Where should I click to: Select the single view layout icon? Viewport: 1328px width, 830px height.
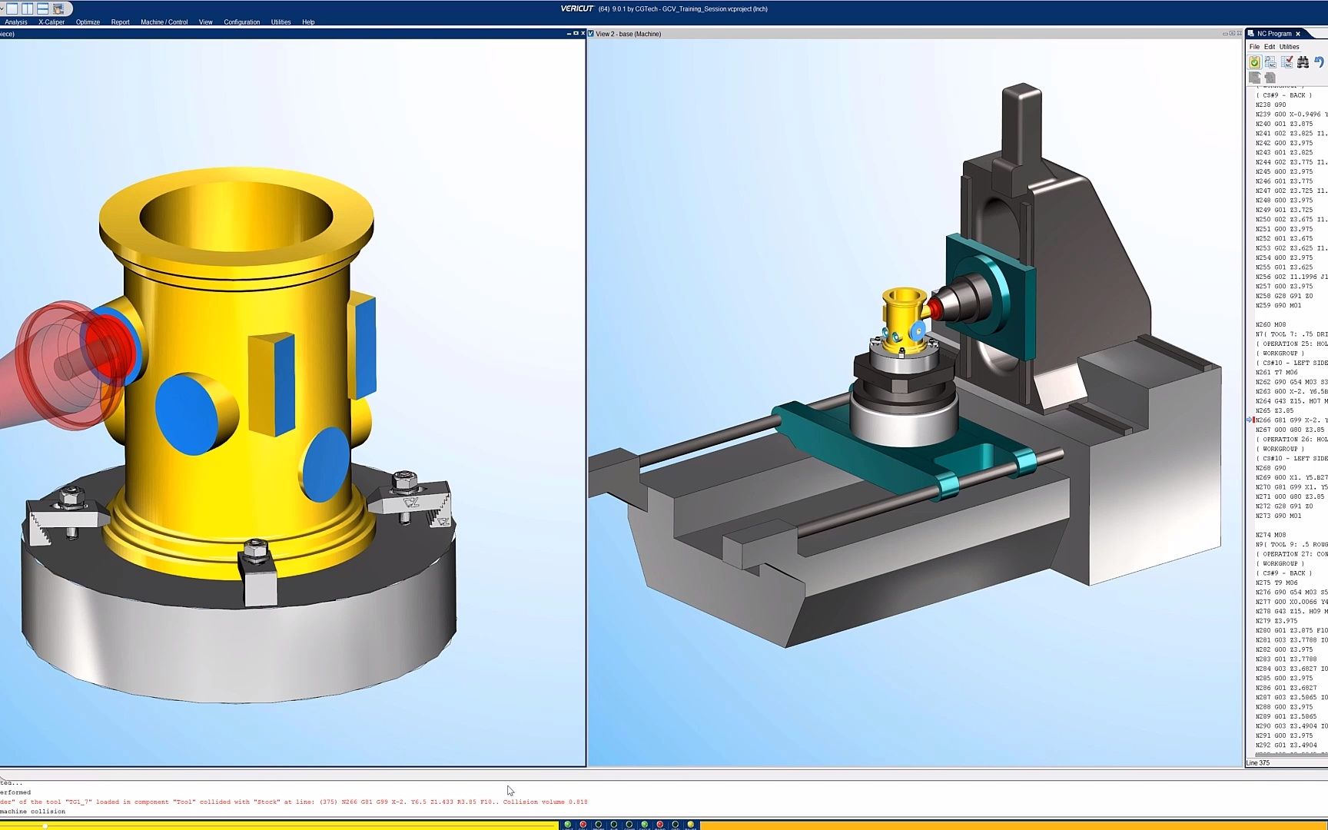point(12,8)
